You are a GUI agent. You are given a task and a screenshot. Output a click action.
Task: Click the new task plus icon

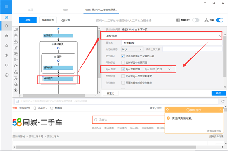(x=7, y=17)
